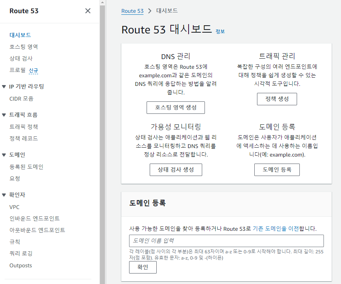Screen dimensions: 341x284
Task: Open 정책 레코드
Action: [x=24, y=138]
